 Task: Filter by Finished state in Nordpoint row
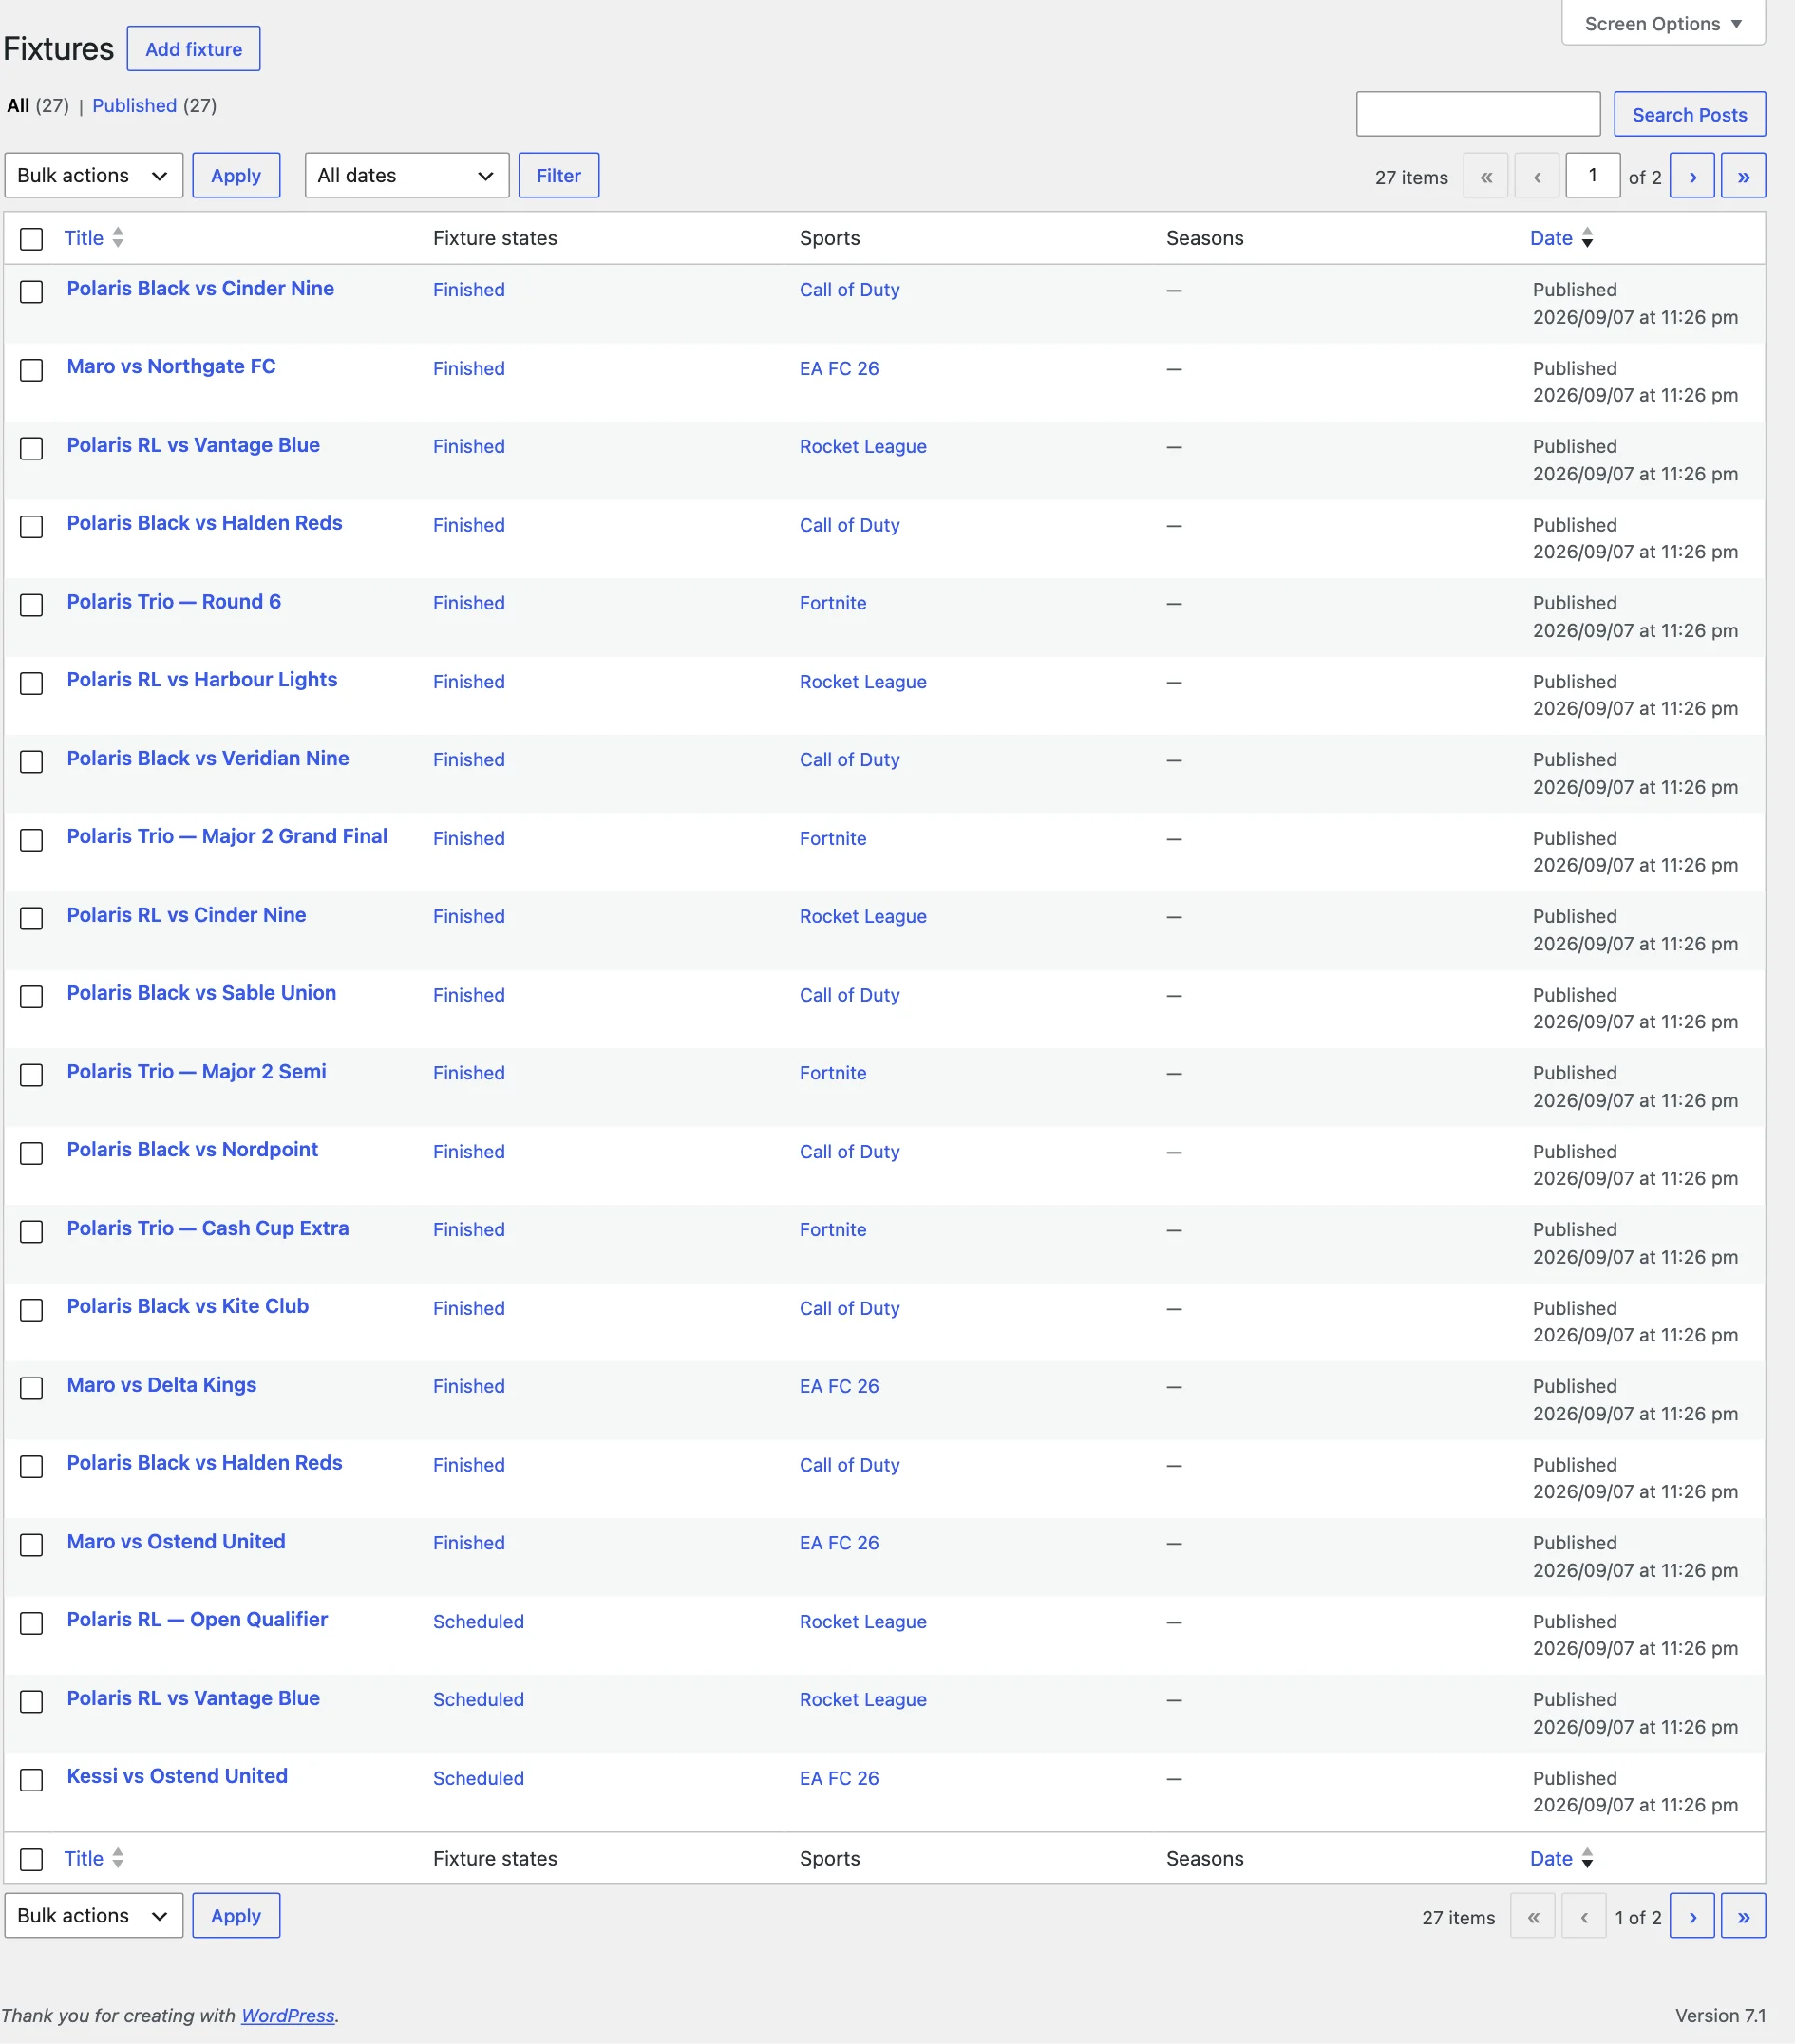468,1152
